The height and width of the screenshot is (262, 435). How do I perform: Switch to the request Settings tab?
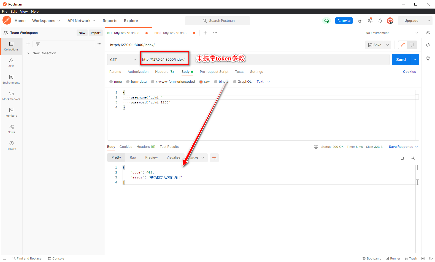click(256, 72)
